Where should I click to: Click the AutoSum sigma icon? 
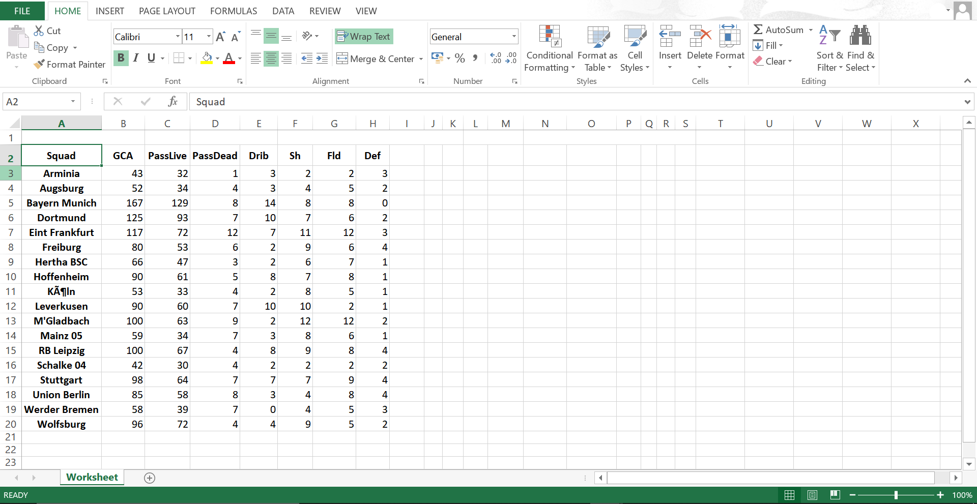tap(758, 29)
